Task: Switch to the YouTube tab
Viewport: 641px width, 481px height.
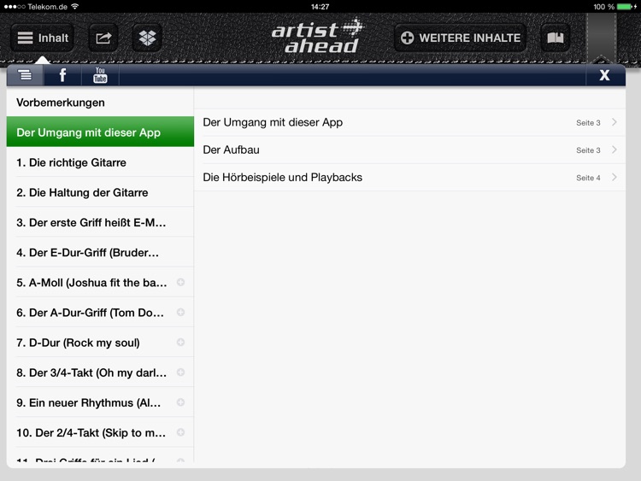Action: 100,75
